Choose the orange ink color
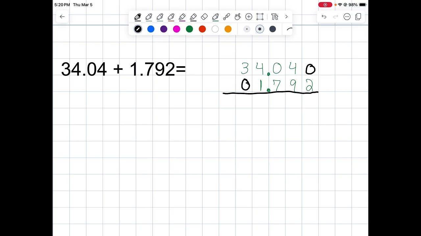The height and width of the screenshot is (236, 421). [x=228, y=29]
